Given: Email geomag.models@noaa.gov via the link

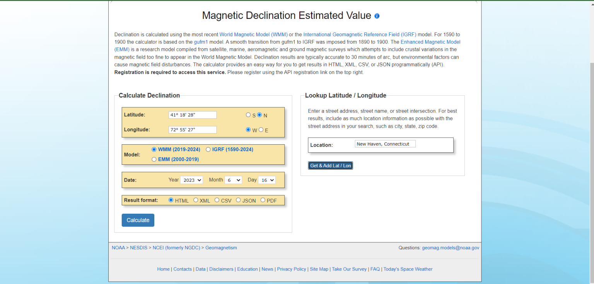Looking at the screenshot, I should point(451,247).
